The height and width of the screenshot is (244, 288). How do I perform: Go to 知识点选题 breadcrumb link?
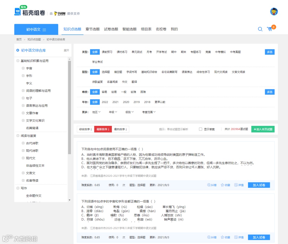click(34, 39)
